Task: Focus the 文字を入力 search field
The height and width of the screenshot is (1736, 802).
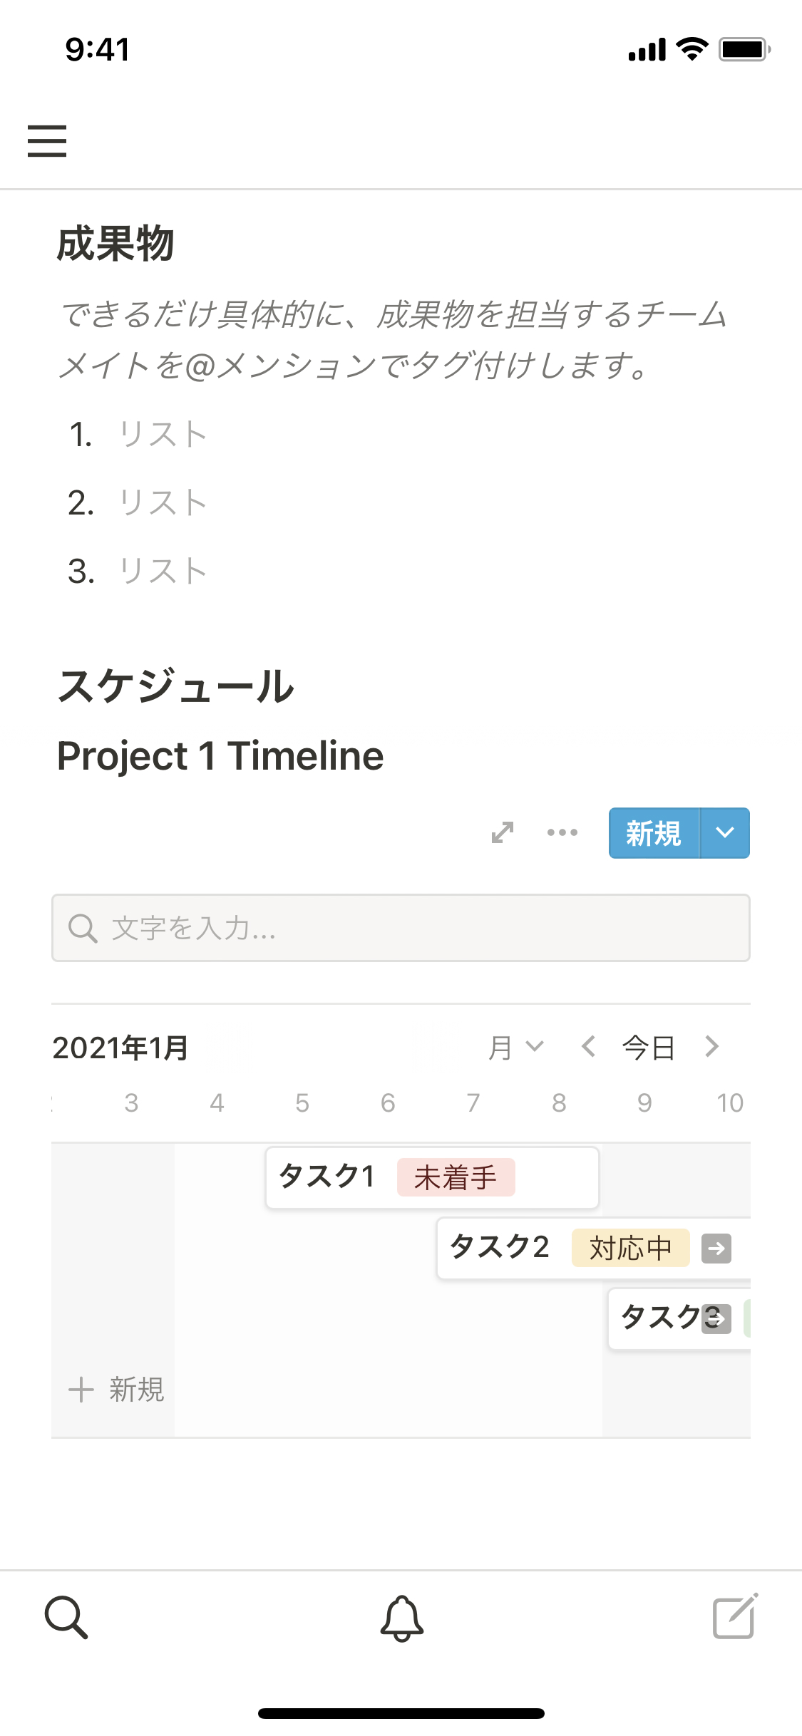Action: pyautogui.click(x=401, y=928)
